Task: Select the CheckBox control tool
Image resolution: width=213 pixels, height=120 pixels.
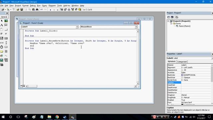Action: [2, 34]
